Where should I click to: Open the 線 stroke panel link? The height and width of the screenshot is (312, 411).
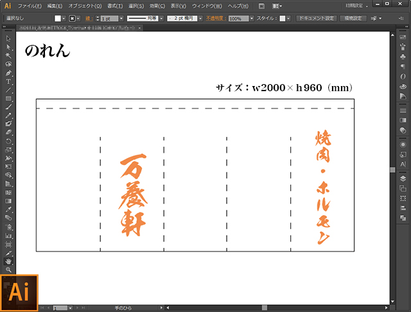(x=89, y=19)
